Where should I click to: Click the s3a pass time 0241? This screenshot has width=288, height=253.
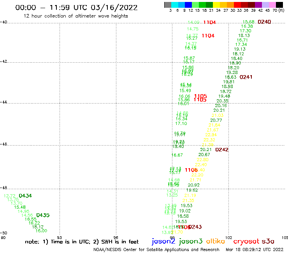(246, 77)
